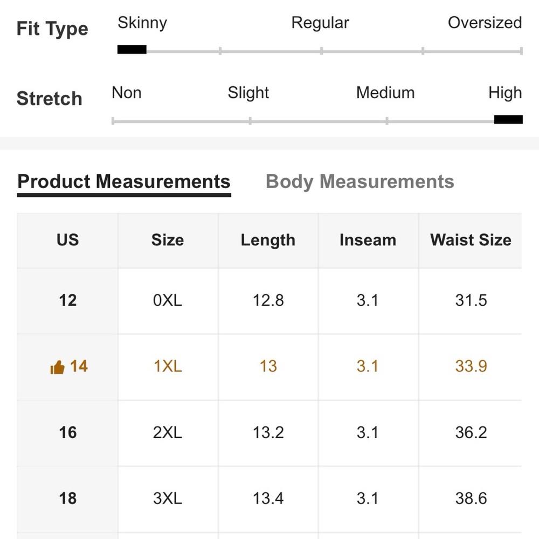Select the Product Measurements tab
539x539 pixels.
click(124, 182)
